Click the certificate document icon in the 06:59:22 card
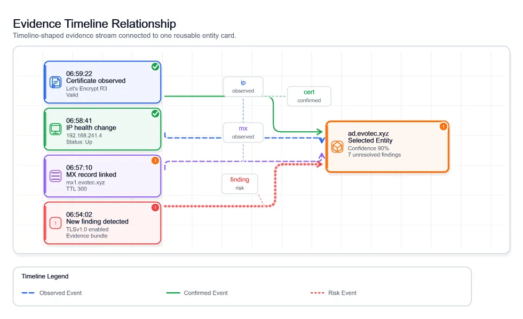 tap(56, 82)
